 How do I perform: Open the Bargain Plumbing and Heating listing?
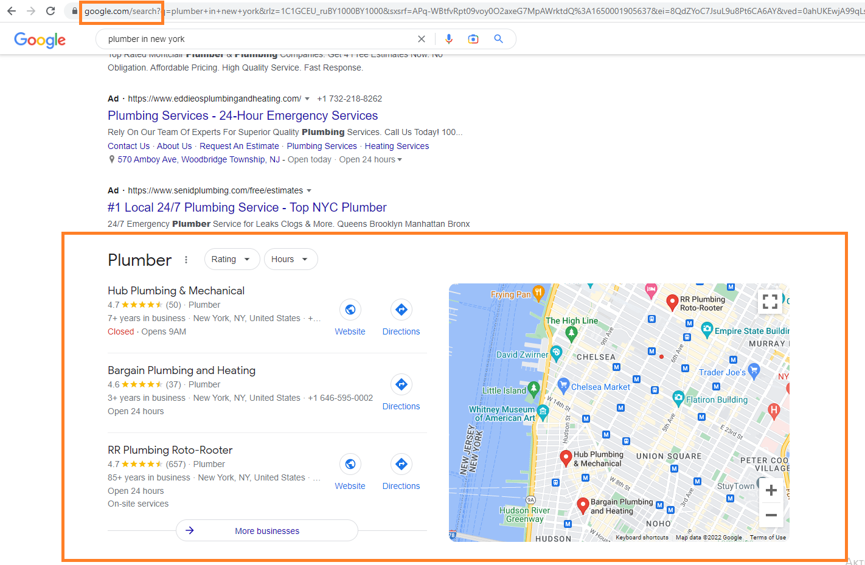click(x=181, y=370)
